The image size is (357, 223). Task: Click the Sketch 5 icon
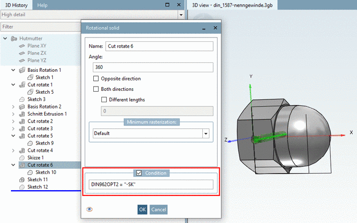pyautogui.click(x=30, y=92)
